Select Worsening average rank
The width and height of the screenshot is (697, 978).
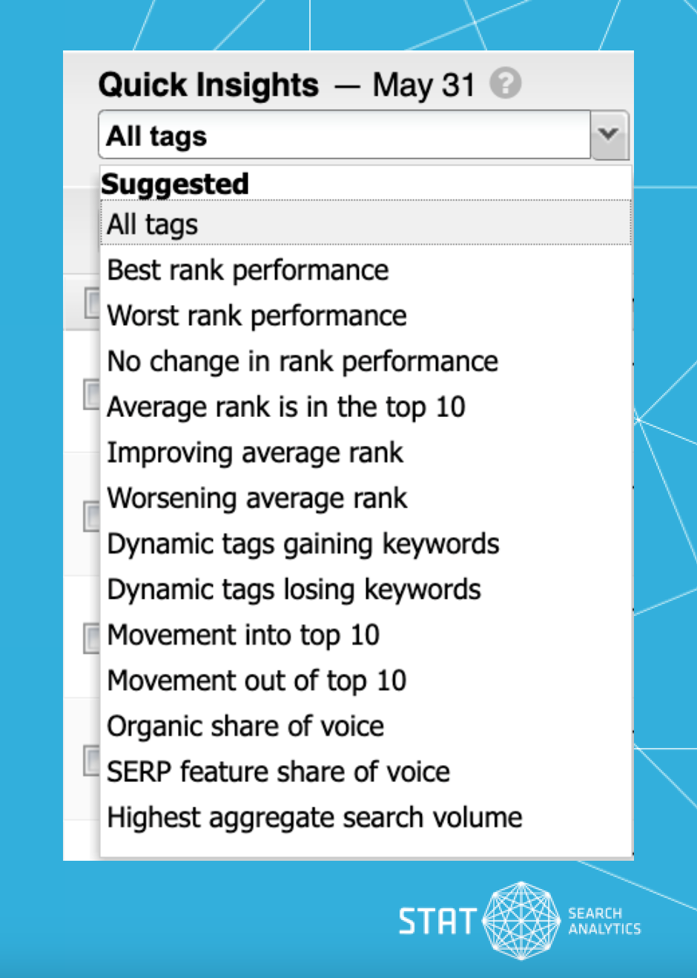257,498
